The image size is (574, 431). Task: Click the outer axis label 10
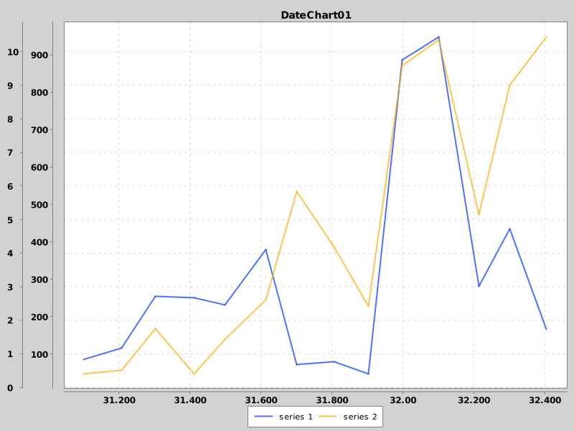[x=13, y=52]
